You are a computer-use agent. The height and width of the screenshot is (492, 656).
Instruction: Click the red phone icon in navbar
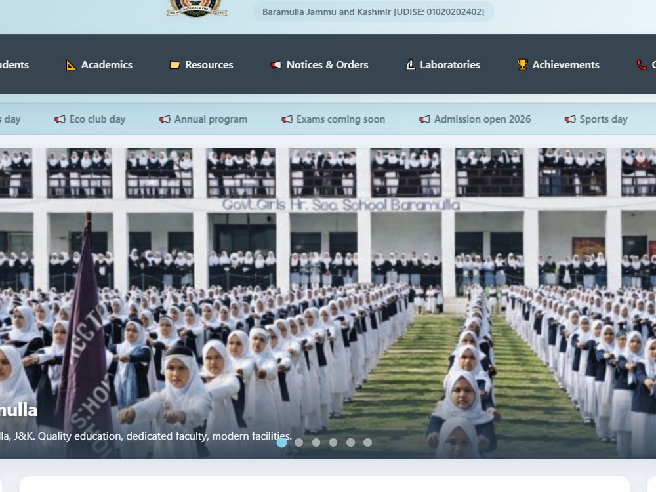coord(642,65)
